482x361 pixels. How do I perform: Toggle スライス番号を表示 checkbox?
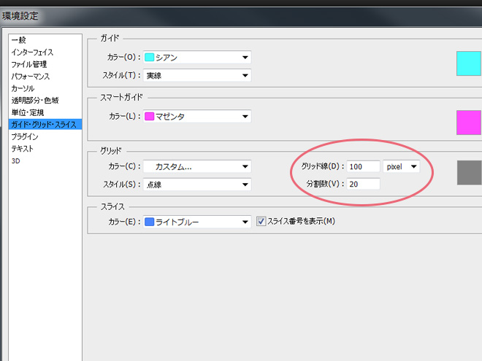click(x=262, y=222)
